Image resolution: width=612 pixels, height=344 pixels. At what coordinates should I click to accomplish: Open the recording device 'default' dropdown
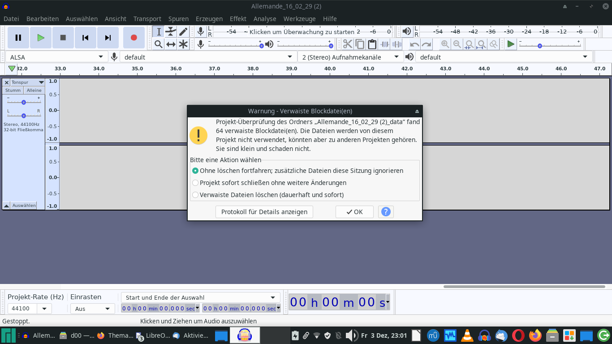coord(208,57)
